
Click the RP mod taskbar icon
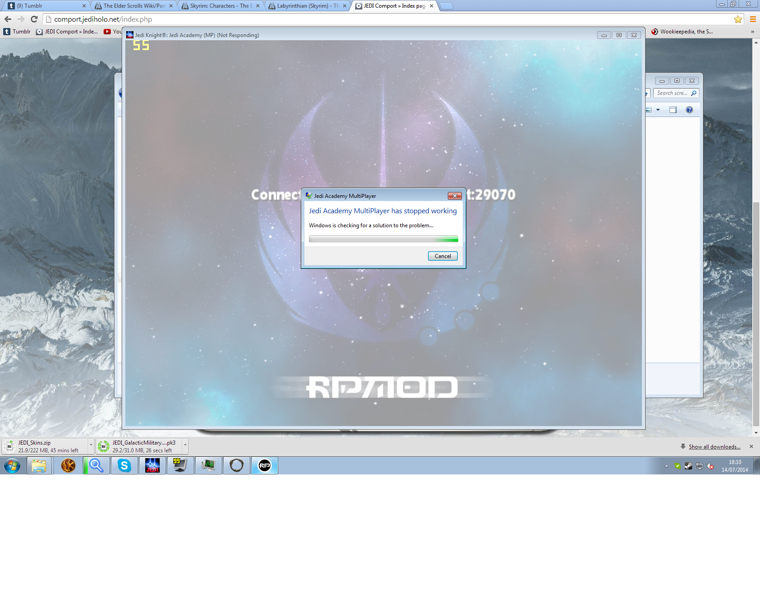coord(265,465)
